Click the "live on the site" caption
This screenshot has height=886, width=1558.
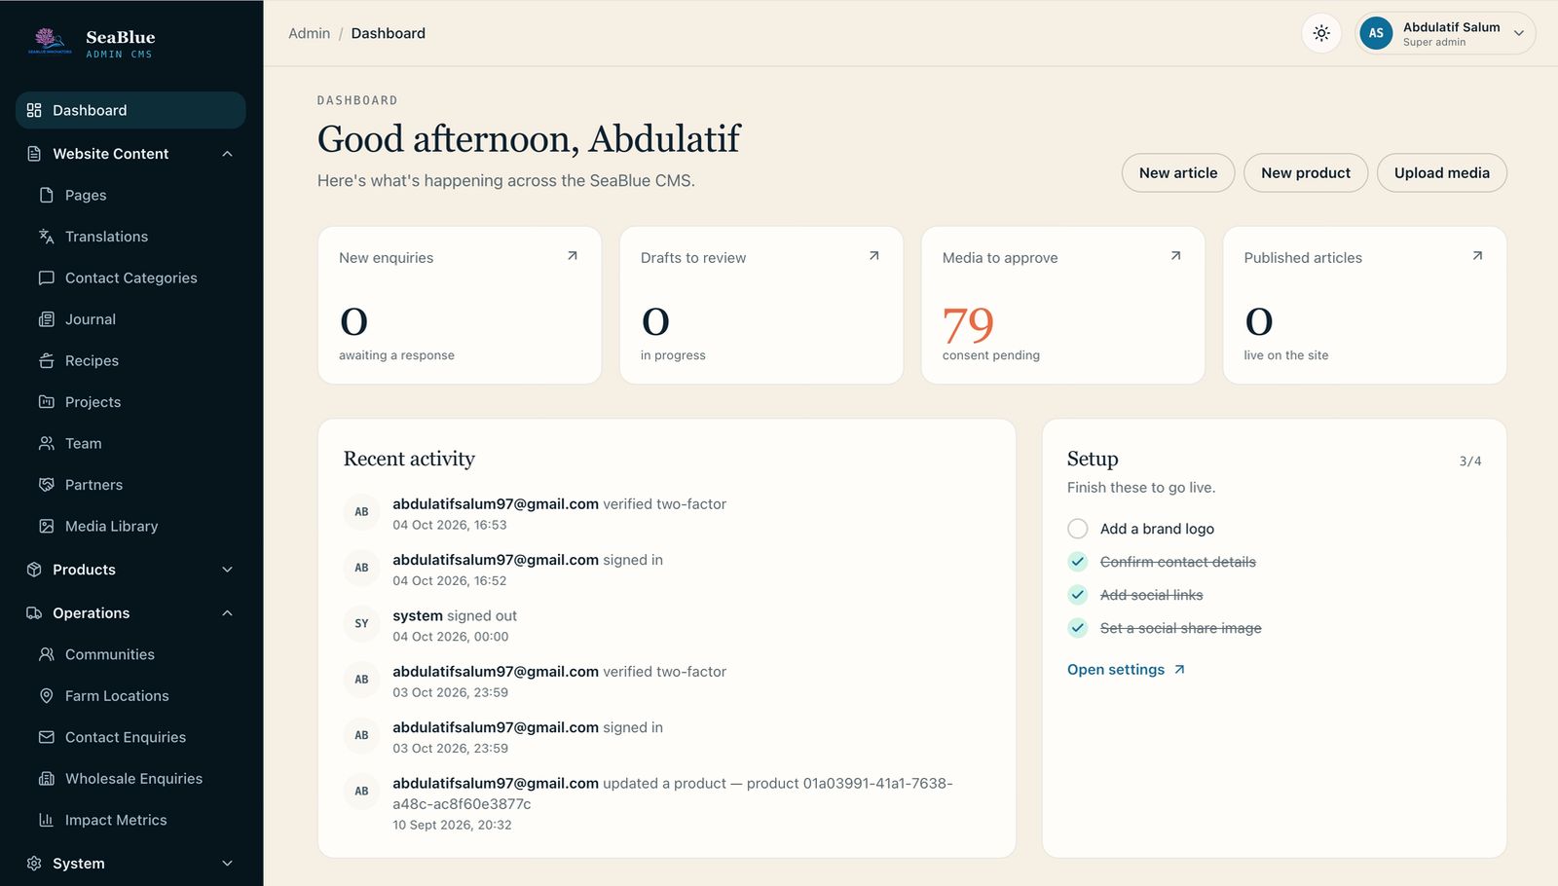coord(1285,355)
